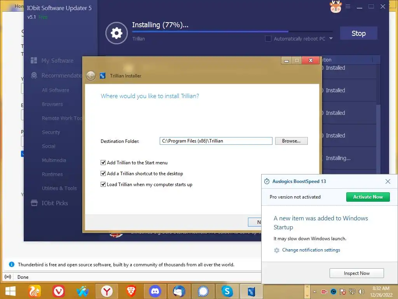398x299 pixels.
Task: Launch Brave browser from the taskbar
Action: (131, 291)
